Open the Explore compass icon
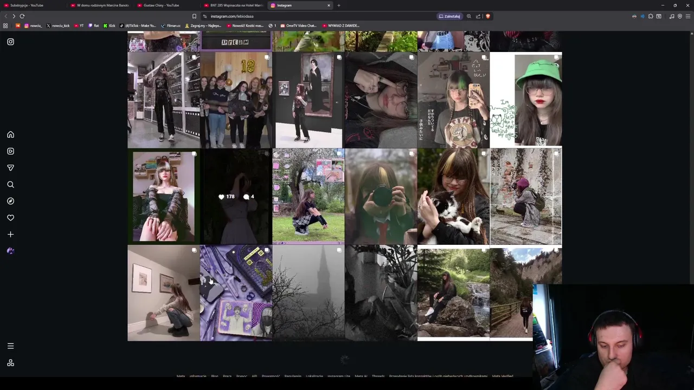 click(x=10, y=201)
